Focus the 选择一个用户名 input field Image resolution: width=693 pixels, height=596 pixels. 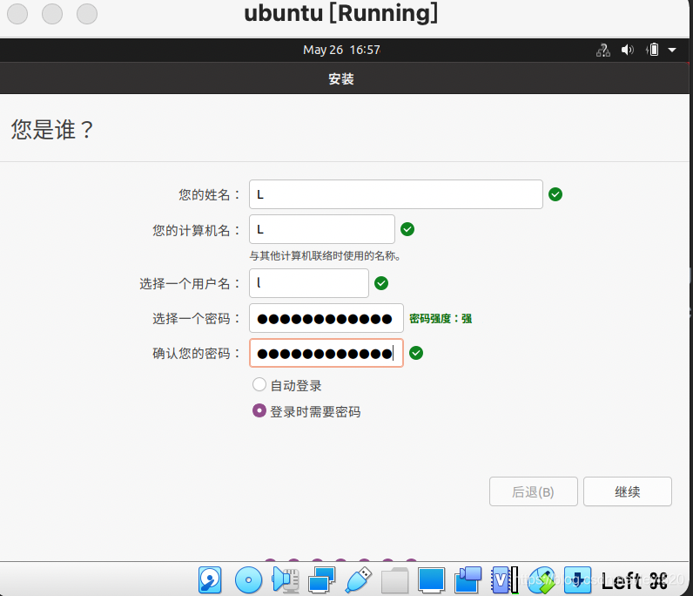click(309, 283)
